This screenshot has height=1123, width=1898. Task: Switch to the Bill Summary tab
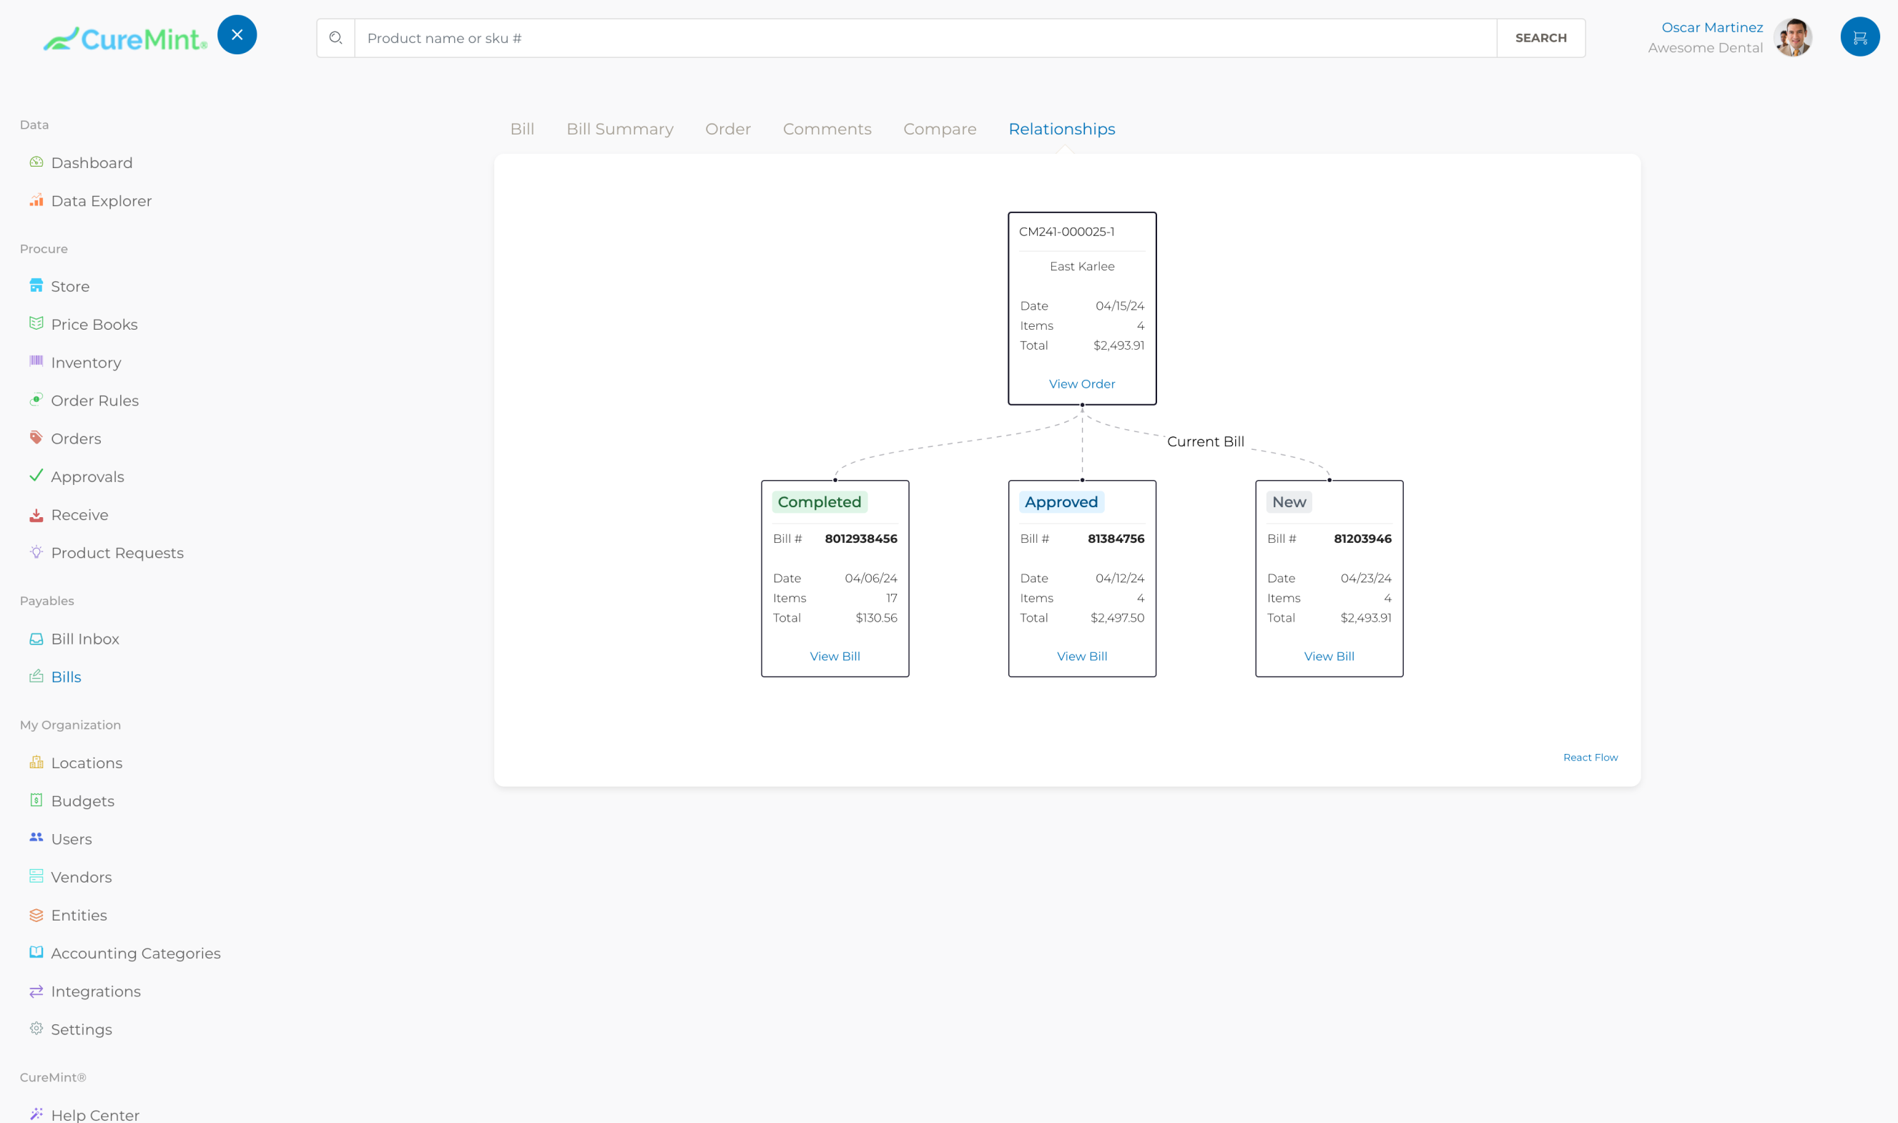click(619, 129)
